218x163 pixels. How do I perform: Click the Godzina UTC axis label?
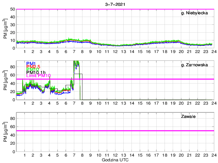point(115,160)
